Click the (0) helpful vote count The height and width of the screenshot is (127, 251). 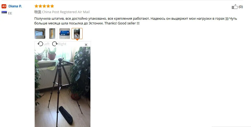click(240, 7)
